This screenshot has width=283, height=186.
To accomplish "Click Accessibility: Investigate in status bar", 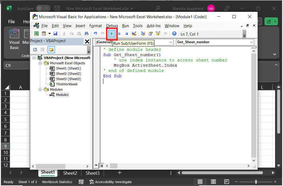I will click(x=110, y=182).
